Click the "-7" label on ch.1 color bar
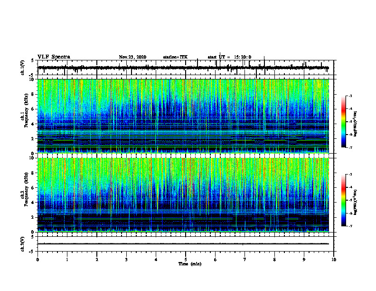 coord(350,147)
